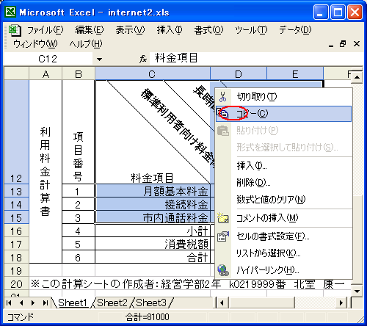This screenshot has width=367, height=326.
Task: Click the scissors Cut icon in context menu
Action: (222, 97)
